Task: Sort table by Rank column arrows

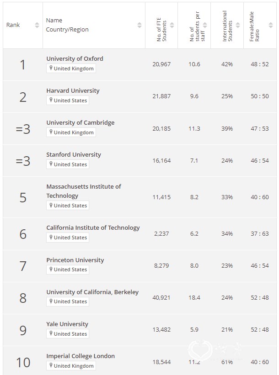Action: point(37,25)
